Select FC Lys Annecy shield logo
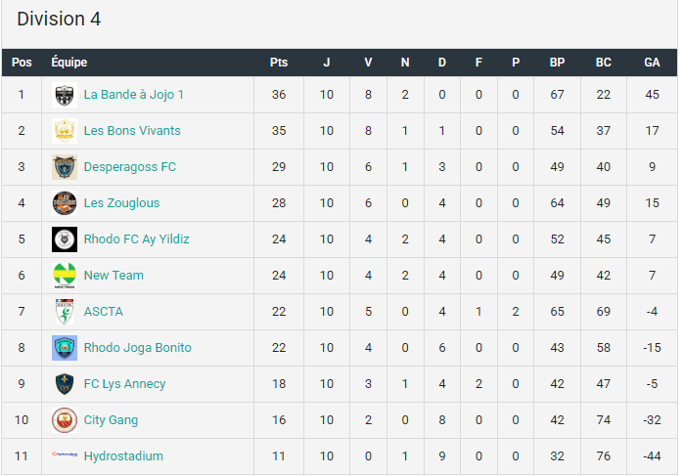683x476 pixels. [65, 383]
